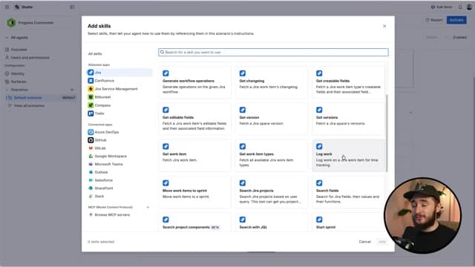Show All skills category

95,54
